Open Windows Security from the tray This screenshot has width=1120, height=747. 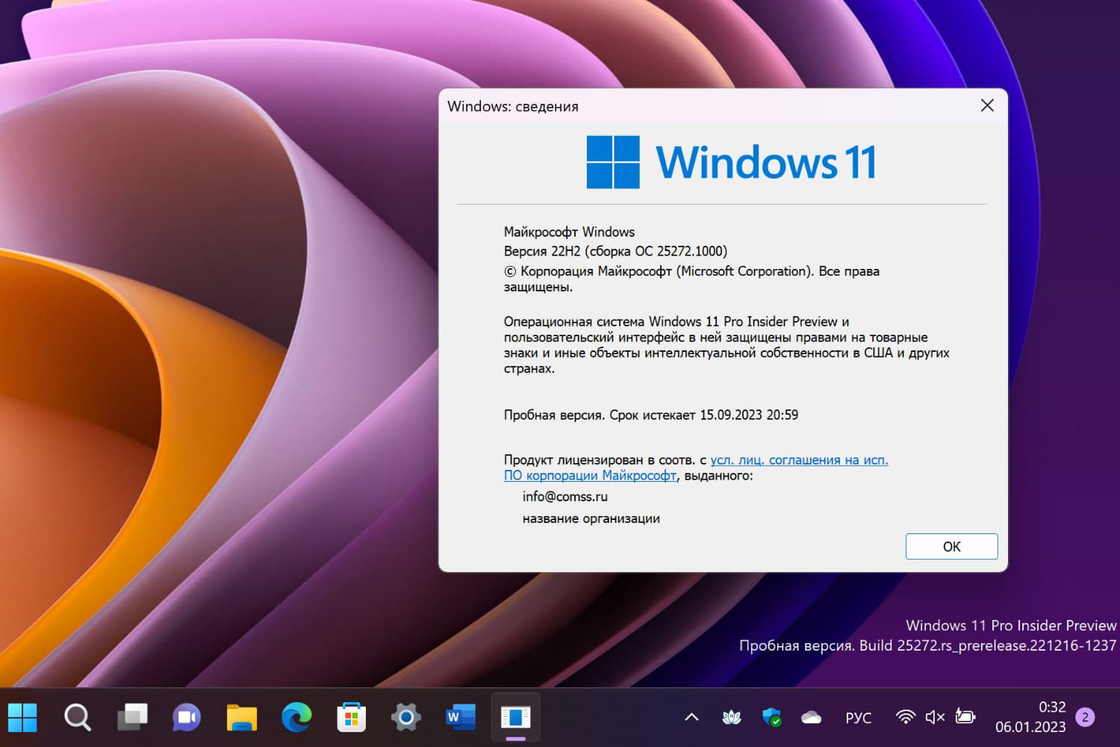pyautogui.click(x=771, y=717)
